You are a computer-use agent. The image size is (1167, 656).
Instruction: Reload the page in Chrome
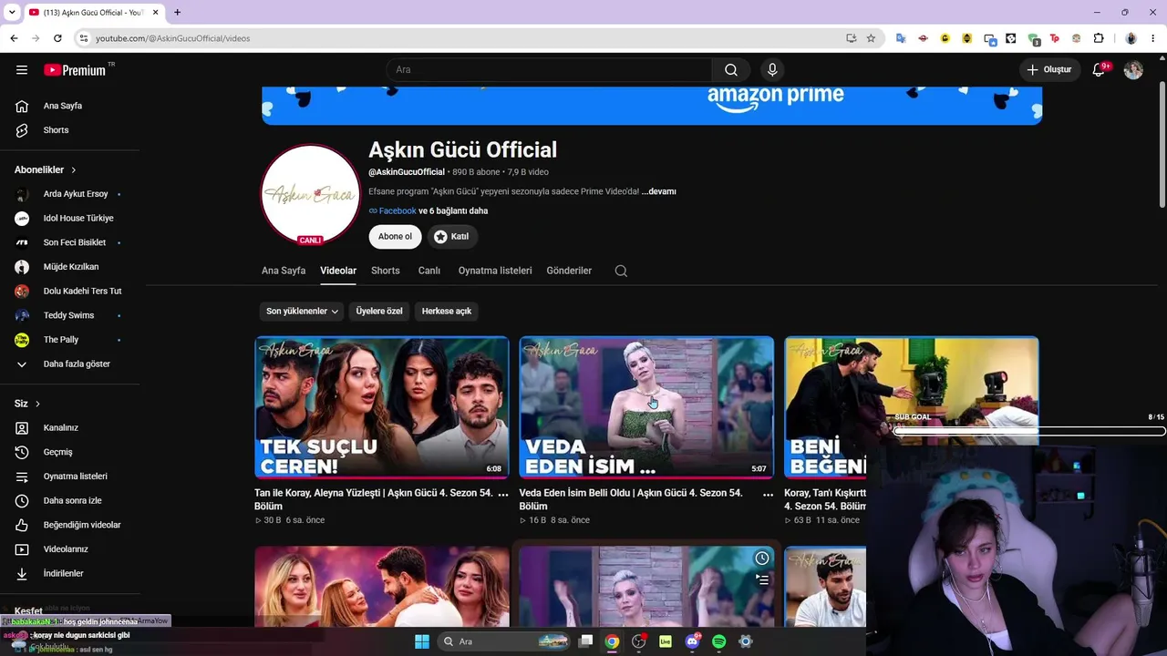(57, 38)
